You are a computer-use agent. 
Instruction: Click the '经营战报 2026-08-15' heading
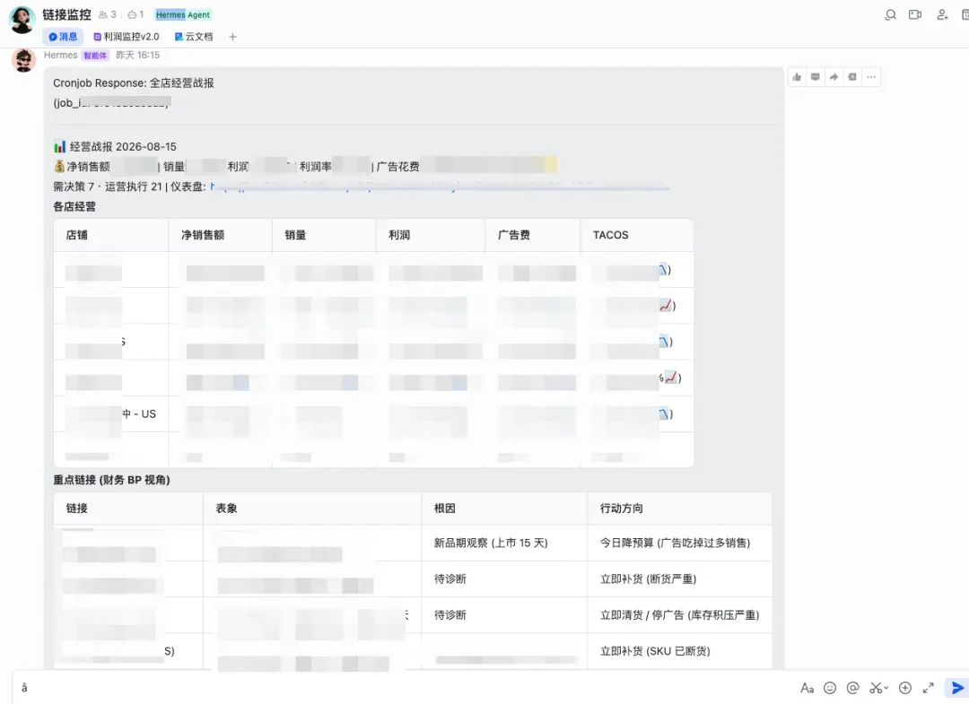pyautogui.click(x=123, y=146)
